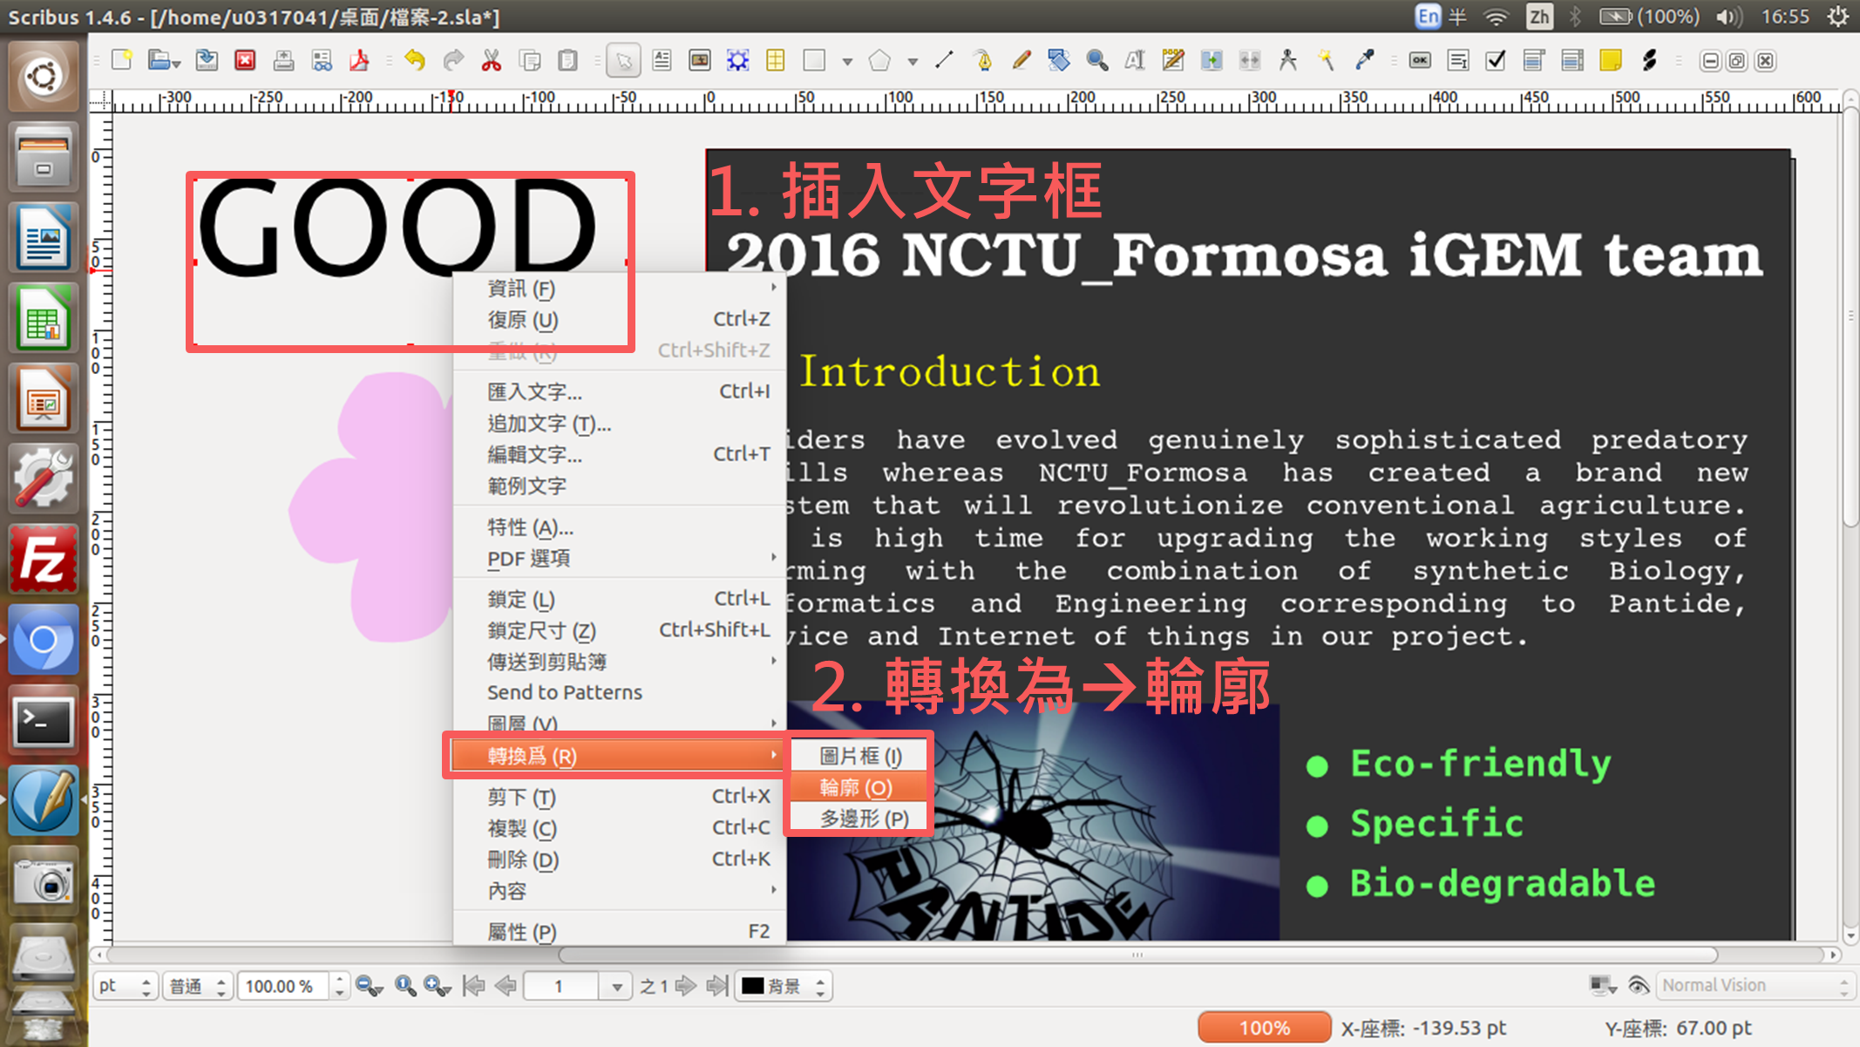Image resolution: width=1860 pixels, height=1047 pixels.
Task: Select the Bezier Curve pen tool
Action: point(983,60)
